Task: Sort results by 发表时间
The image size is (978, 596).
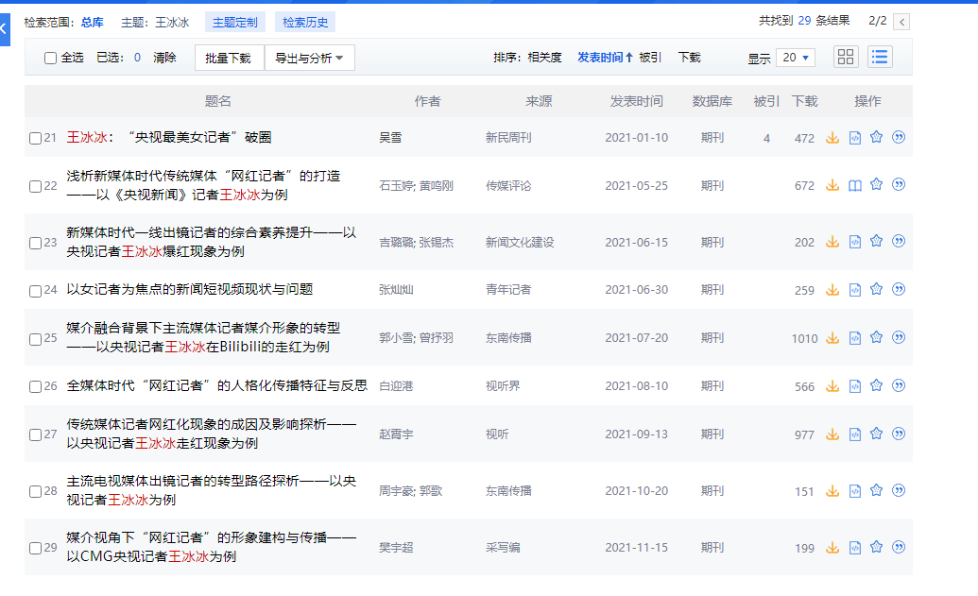Action: (x=605, y=58)
